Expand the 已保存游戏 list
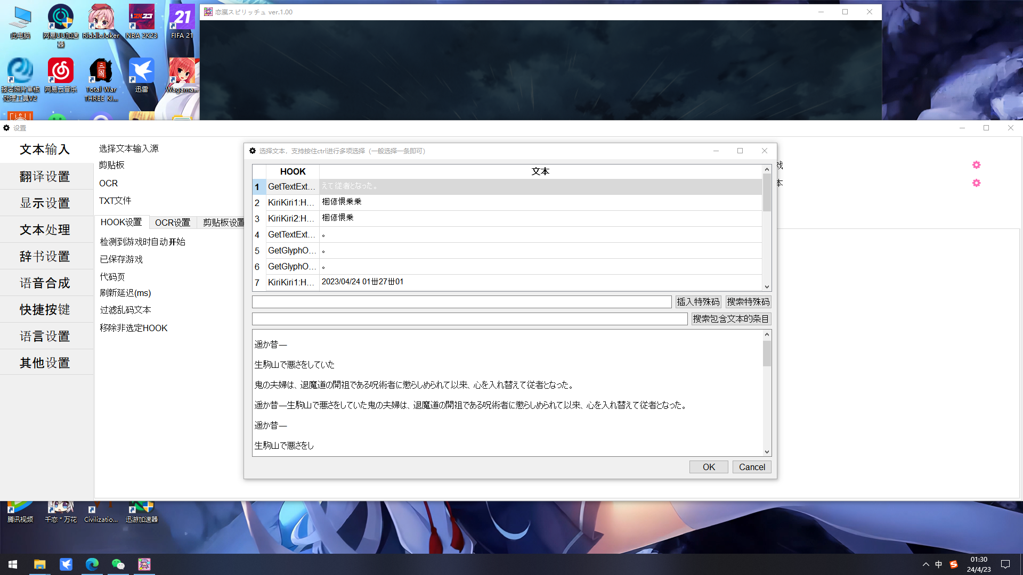 120,259
